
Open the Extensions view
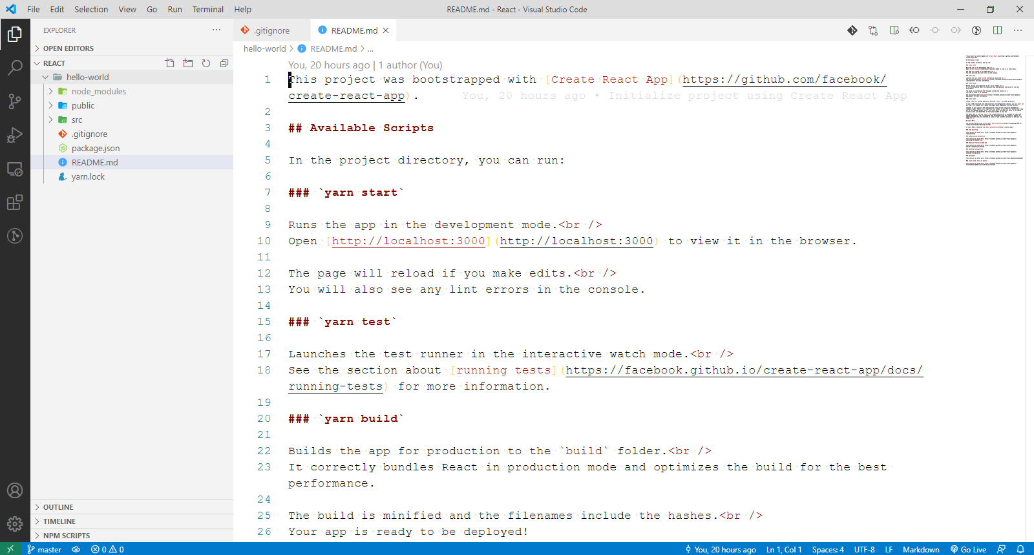pyautogui.click(x=15, y=203)
